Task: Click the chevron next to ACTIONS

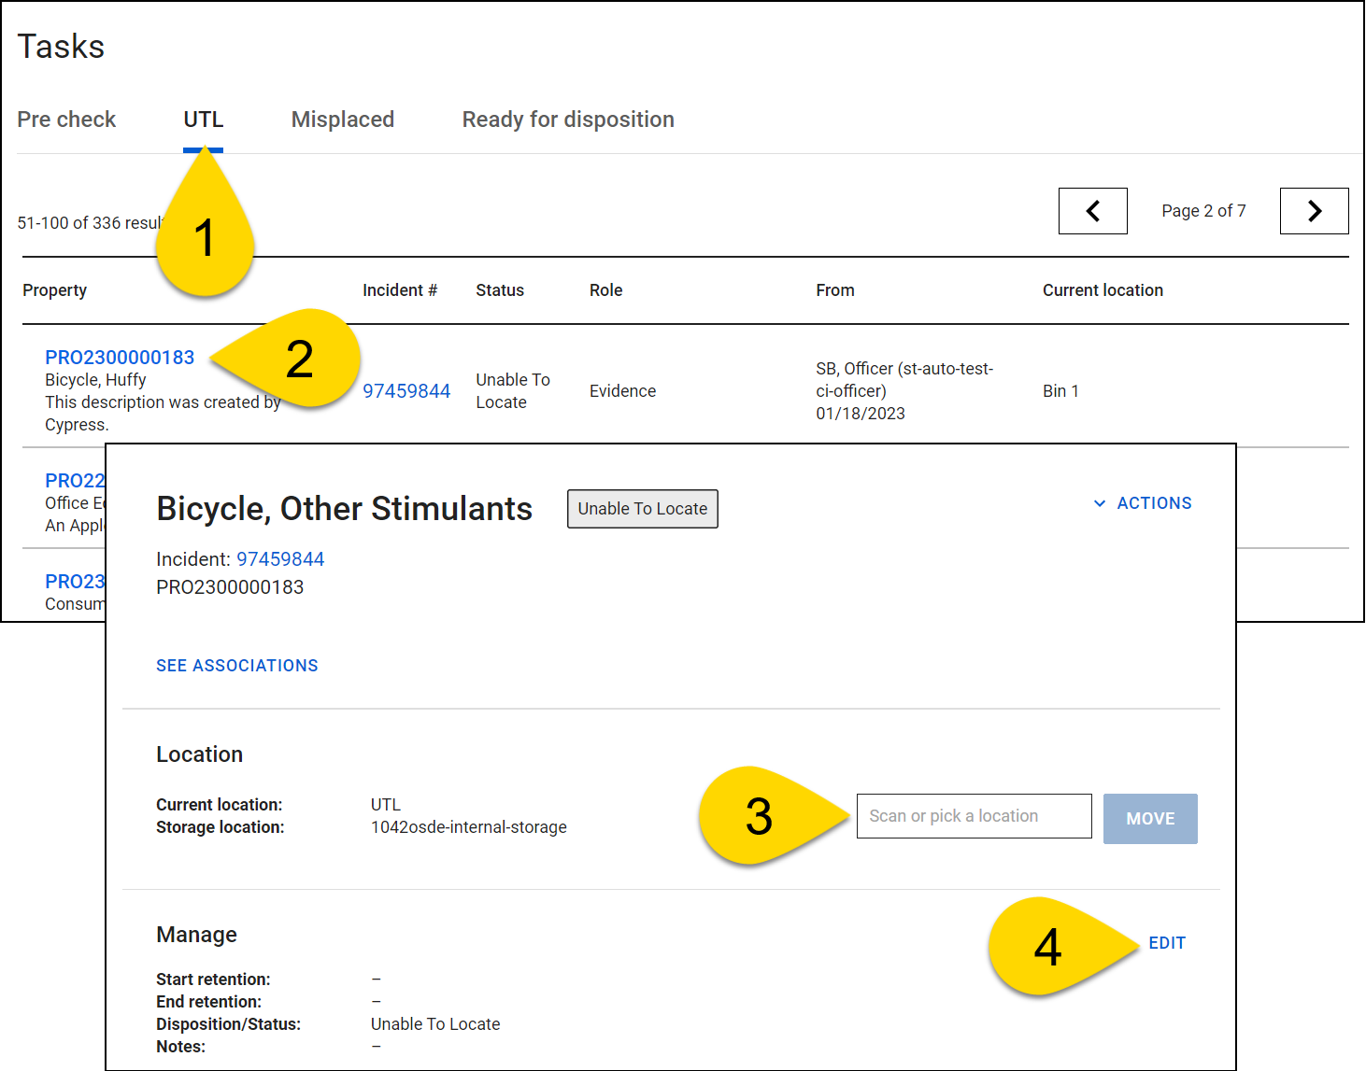Action: pos(1100,503)
